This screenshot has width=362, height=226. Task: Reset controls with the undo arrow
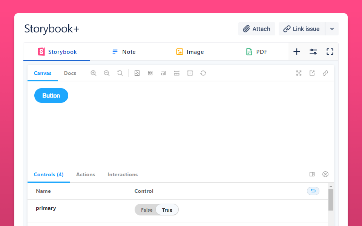tap(313, 191)
